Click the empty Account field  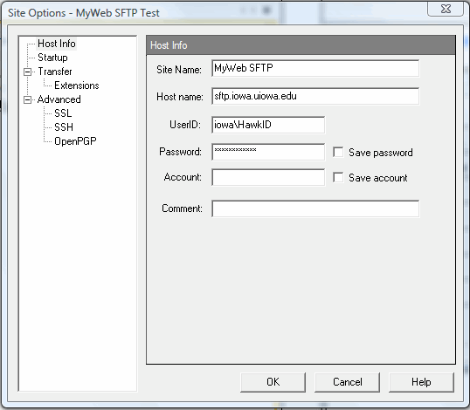(x=268, y=177)
